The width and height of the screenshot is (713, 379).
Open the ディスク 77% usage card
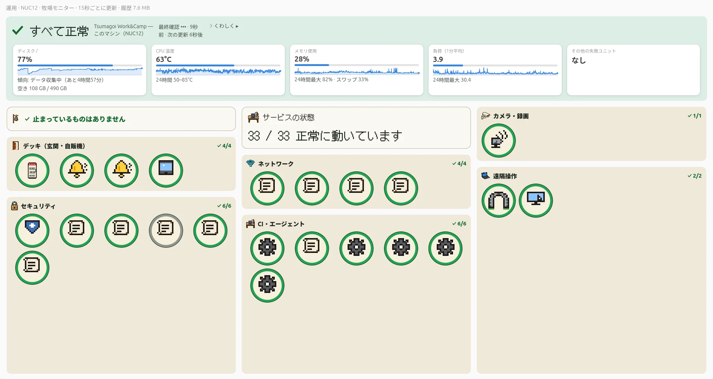tap(79, 70)
